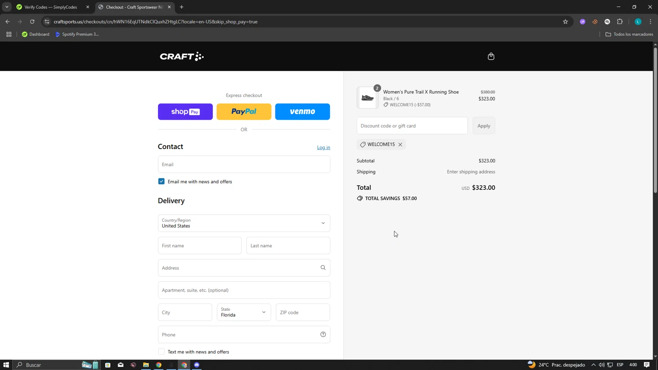This screenshot has height=370, width=658.
Task: Go back to the previous page
Action: tap(7, 21)
